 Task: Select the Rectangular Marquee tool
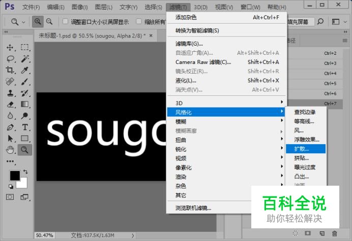(x=25, y=47)
